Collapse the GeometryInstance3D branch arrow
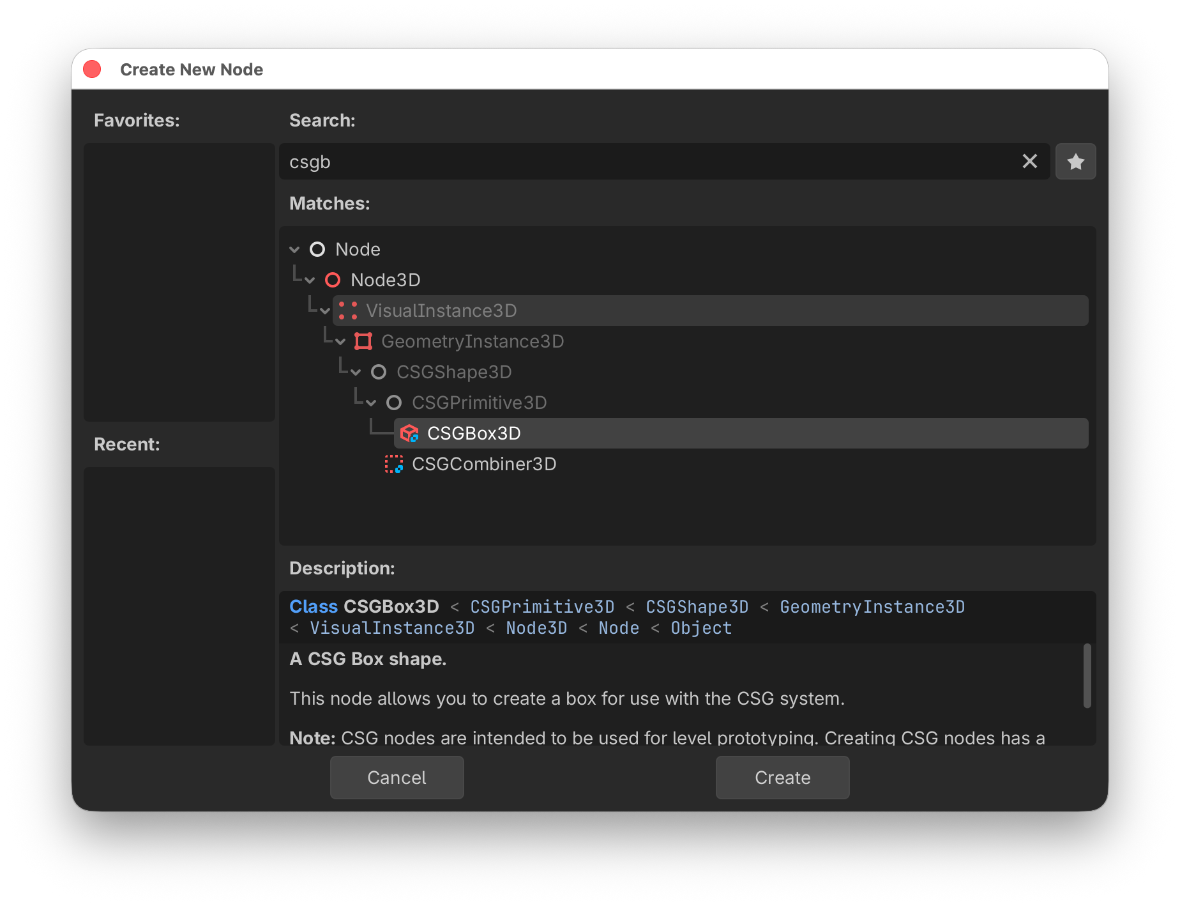Image resolution: width=1180 pixels, height=906 pixels. point(340,342)
